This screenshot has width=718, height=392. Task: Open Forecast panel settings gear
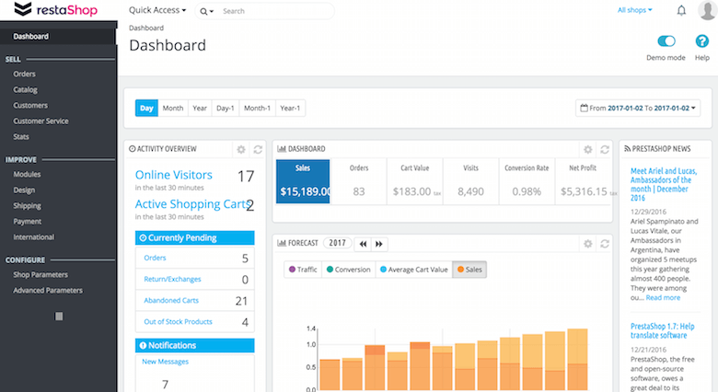click(587, 244)
